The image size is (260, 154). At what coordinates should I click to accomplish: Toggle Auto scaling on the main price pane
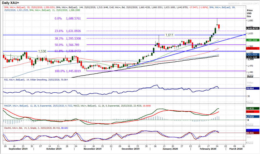tap(250, 76)
